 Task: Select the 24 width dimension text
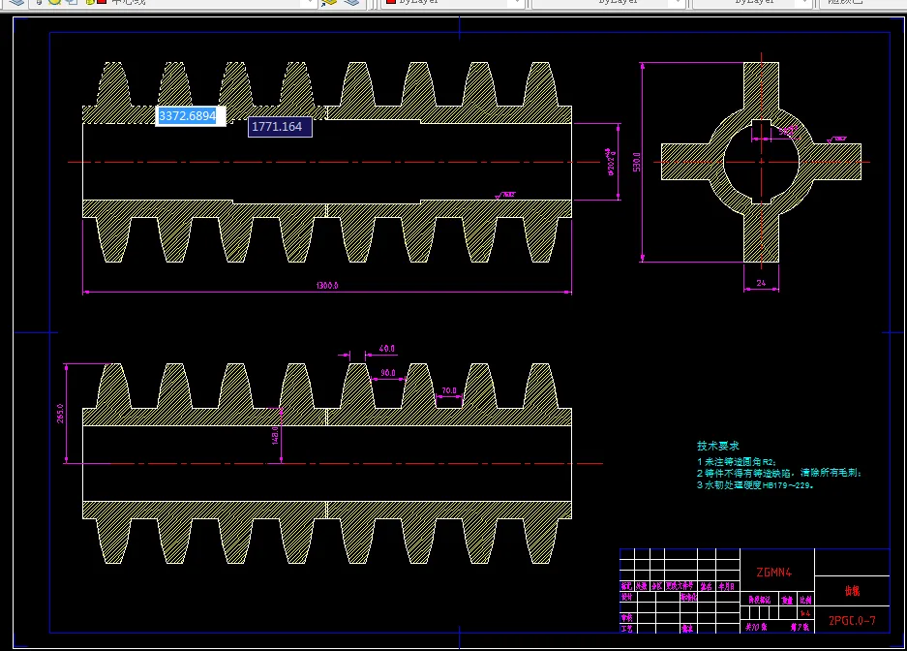[761, 283]
